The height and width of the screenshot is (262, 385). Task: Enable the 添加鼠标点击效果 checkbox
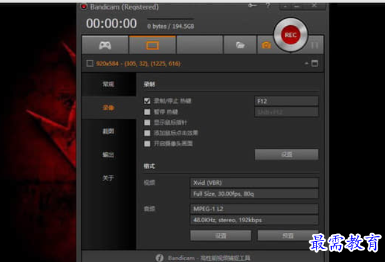(147, 133)
